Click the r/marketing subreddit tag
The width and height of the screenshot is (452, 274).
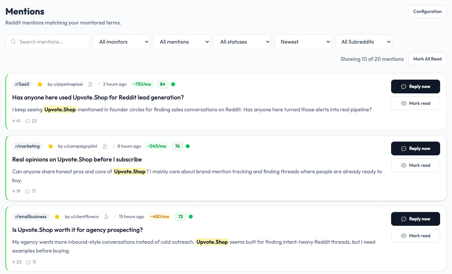(x=27, y=146)
